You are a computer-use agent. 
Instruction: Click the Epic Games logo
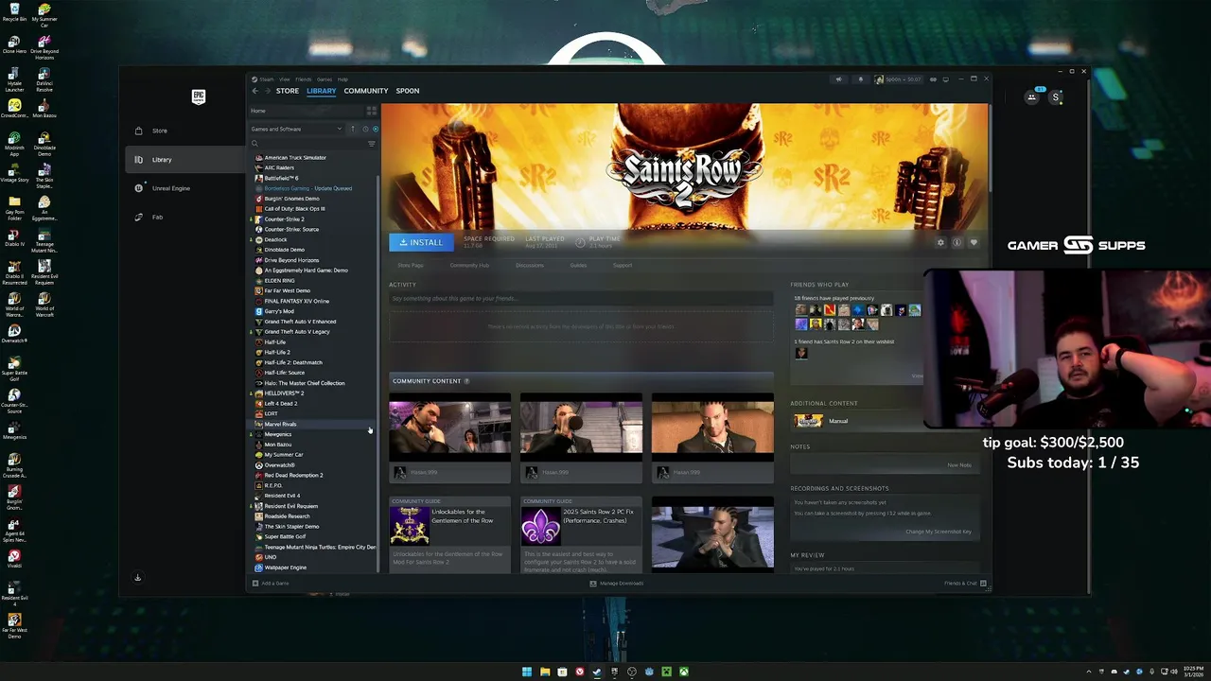[199, 96]
